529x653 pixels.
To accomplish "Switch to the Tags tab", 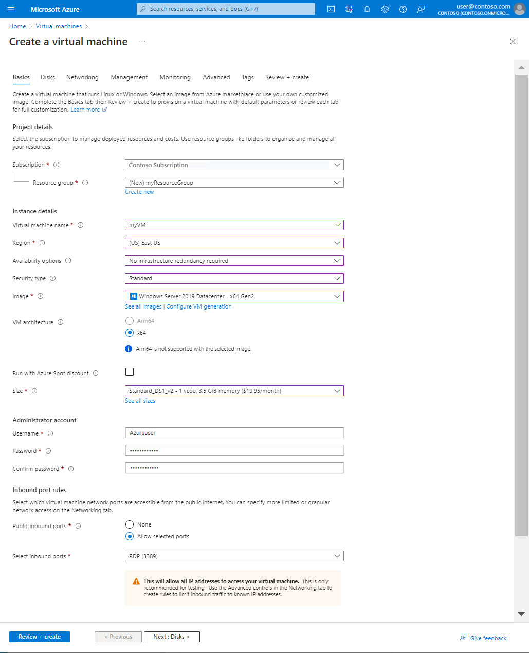I will coord(248,77).
